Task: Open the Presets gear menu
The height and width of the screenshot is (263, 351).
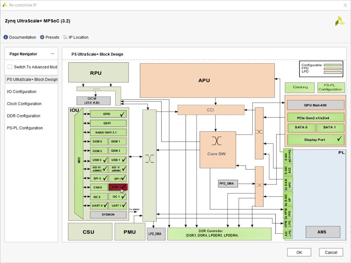Action: 42,37
